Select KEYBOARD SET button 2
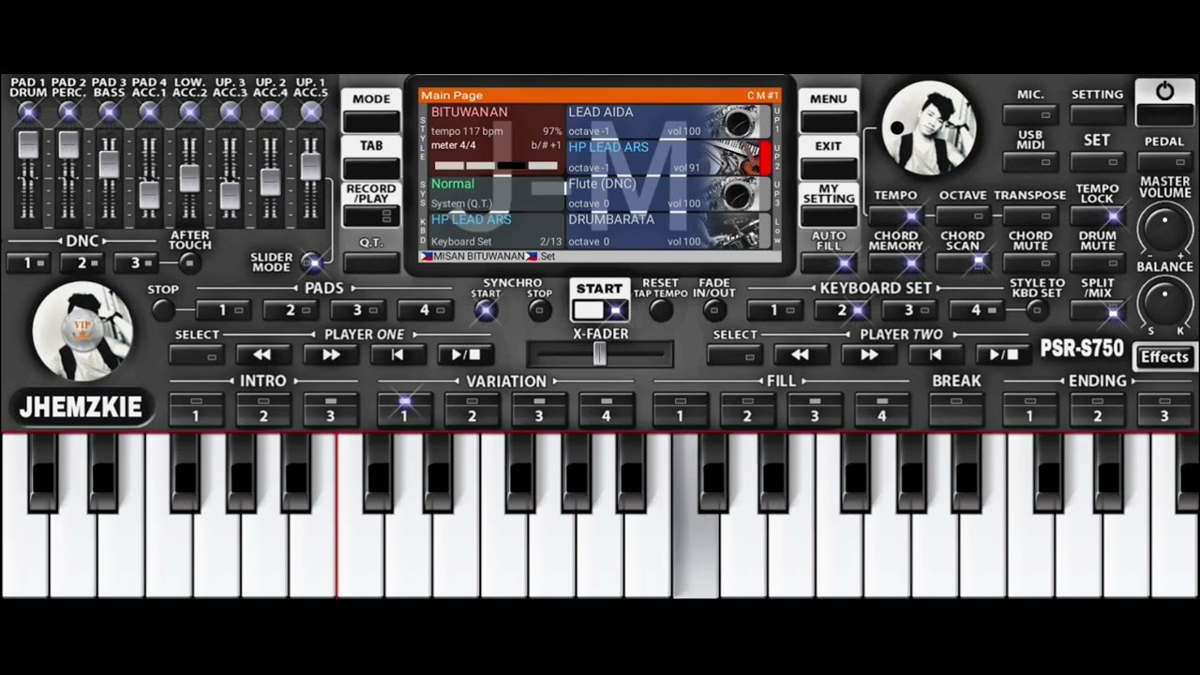Viewport: 1200px width, 675px height. tap(842, 310)
